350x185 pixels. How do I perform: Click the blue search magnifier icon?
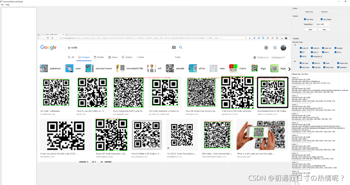(181, 48)
